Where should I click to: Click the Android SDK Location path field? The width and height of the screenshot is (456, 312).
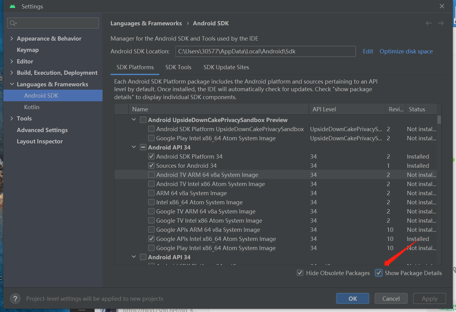(266, 51)
